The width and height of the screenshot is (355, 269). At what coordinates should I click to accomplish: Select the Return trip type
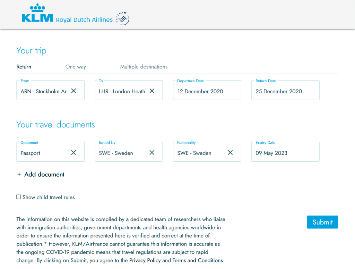[24, 67]
